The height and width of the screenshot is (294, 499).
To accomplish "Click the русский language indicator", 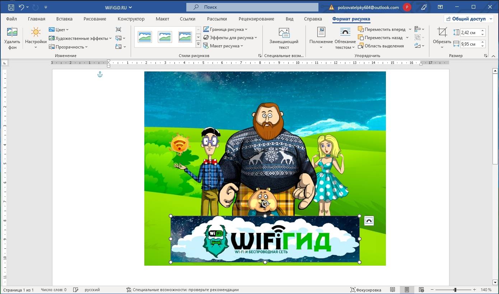I will pyautogui.click(x=92, y=290).
